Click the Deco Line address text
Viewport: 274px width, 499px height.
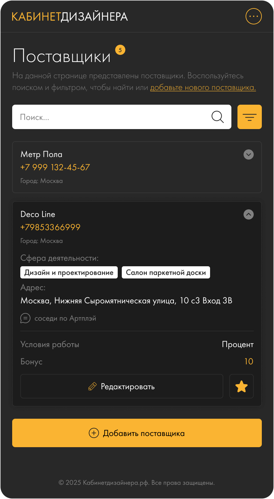coord(127,301)
